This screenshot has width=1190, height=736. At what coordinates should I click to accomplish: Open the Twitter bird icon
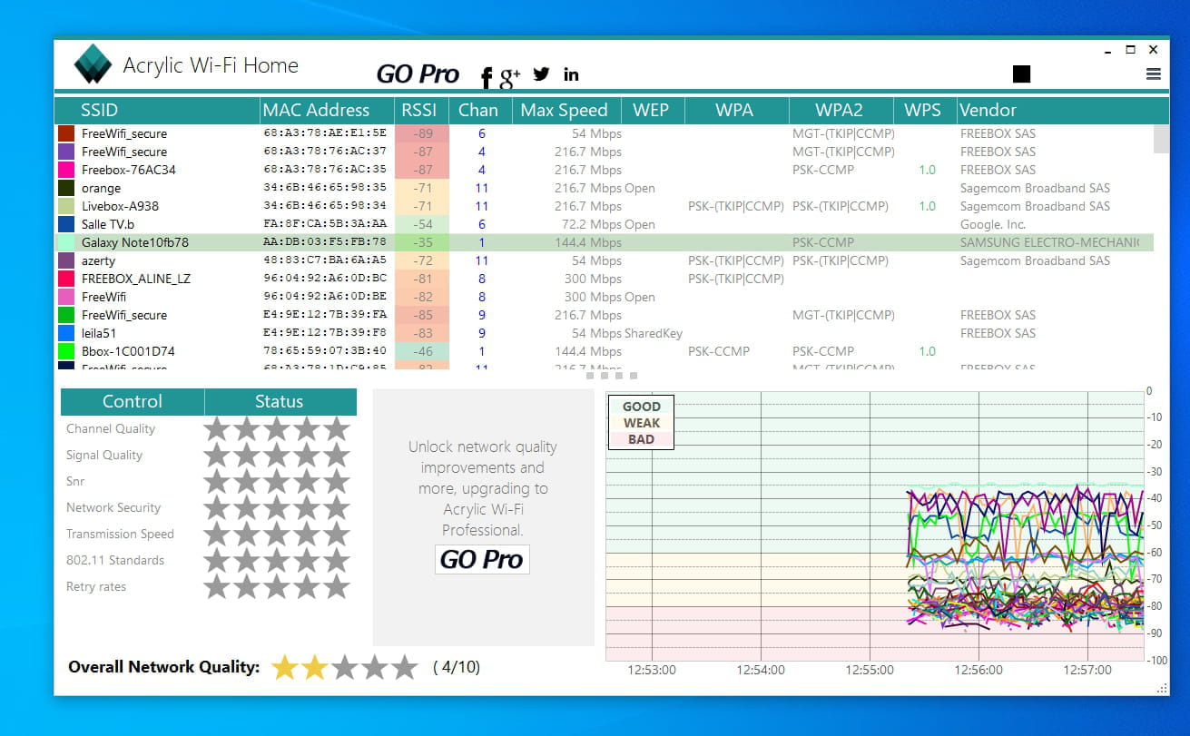point(542,74)
